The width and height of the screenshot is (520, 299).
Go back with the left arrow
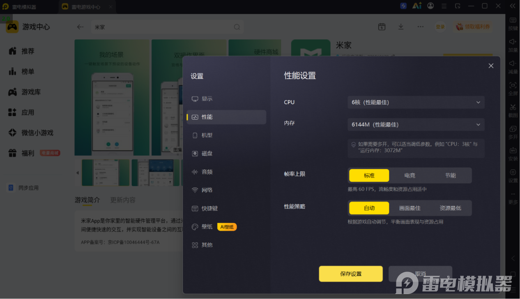(80, 27)
